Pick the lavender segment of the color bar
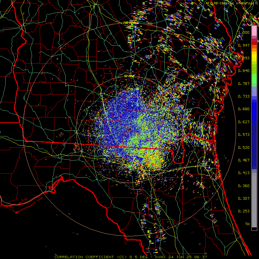The image size is (259, 259). click(254, 91)
